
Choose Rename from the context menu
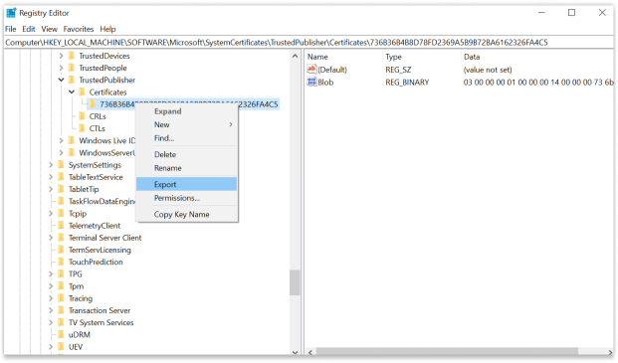187,168
